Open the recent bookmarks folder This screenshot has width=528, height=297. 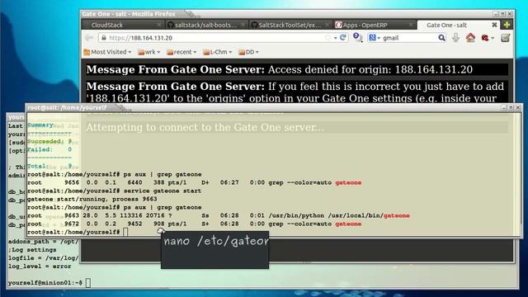tap(181, 52)
